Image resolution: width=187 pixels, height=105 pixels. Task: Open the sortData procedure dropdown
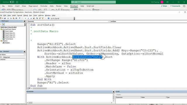[149, 21]
